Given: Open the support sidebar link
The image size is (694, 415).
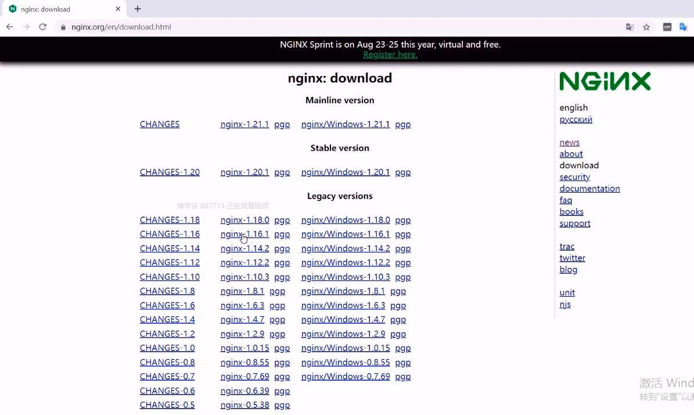Looking at the screenshot, I should click(x=575, y=223).
